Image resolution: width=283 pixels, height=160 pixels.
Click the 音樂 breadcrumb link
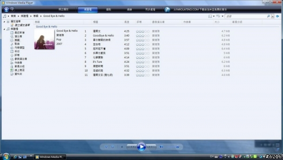point(13,16)
